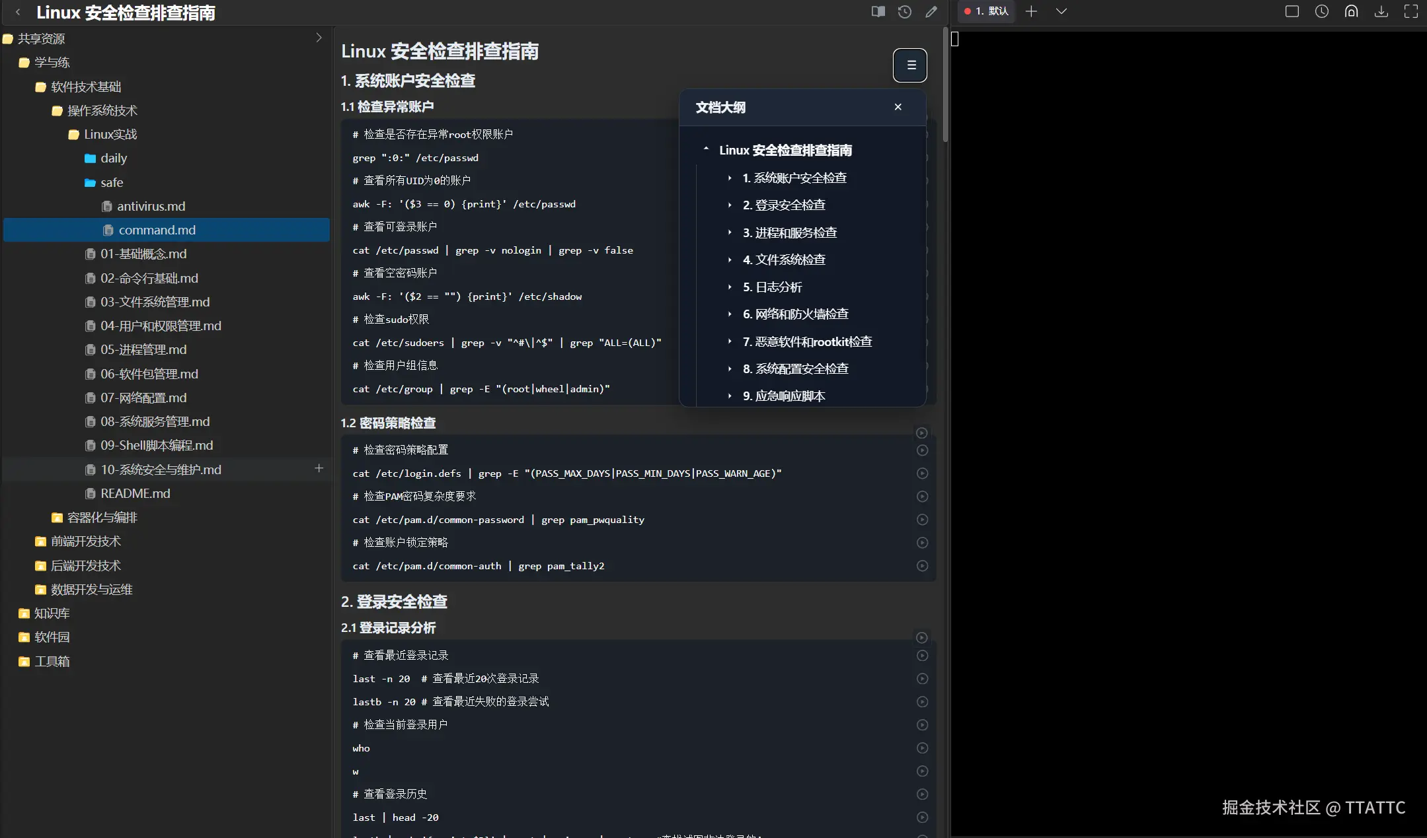Viewport: 1427px width, 838px height.
Task: Open the document history clock icon
Action: click(904, 12)
